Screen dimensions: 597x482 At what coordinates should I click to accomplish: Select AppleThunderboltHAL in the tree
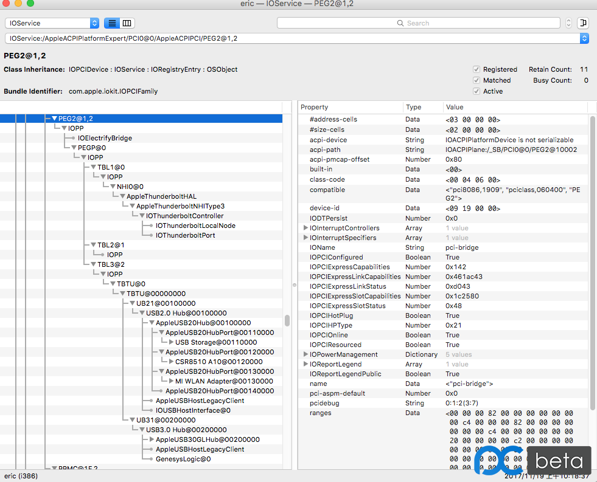(161, 196)
